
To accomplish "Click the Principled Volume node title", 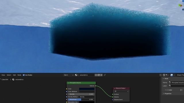I will [x=75, y=83].
